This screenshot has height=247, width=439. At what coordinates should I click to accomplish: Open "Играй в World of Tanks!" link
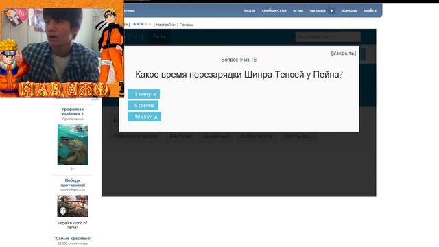click(73, 225)
